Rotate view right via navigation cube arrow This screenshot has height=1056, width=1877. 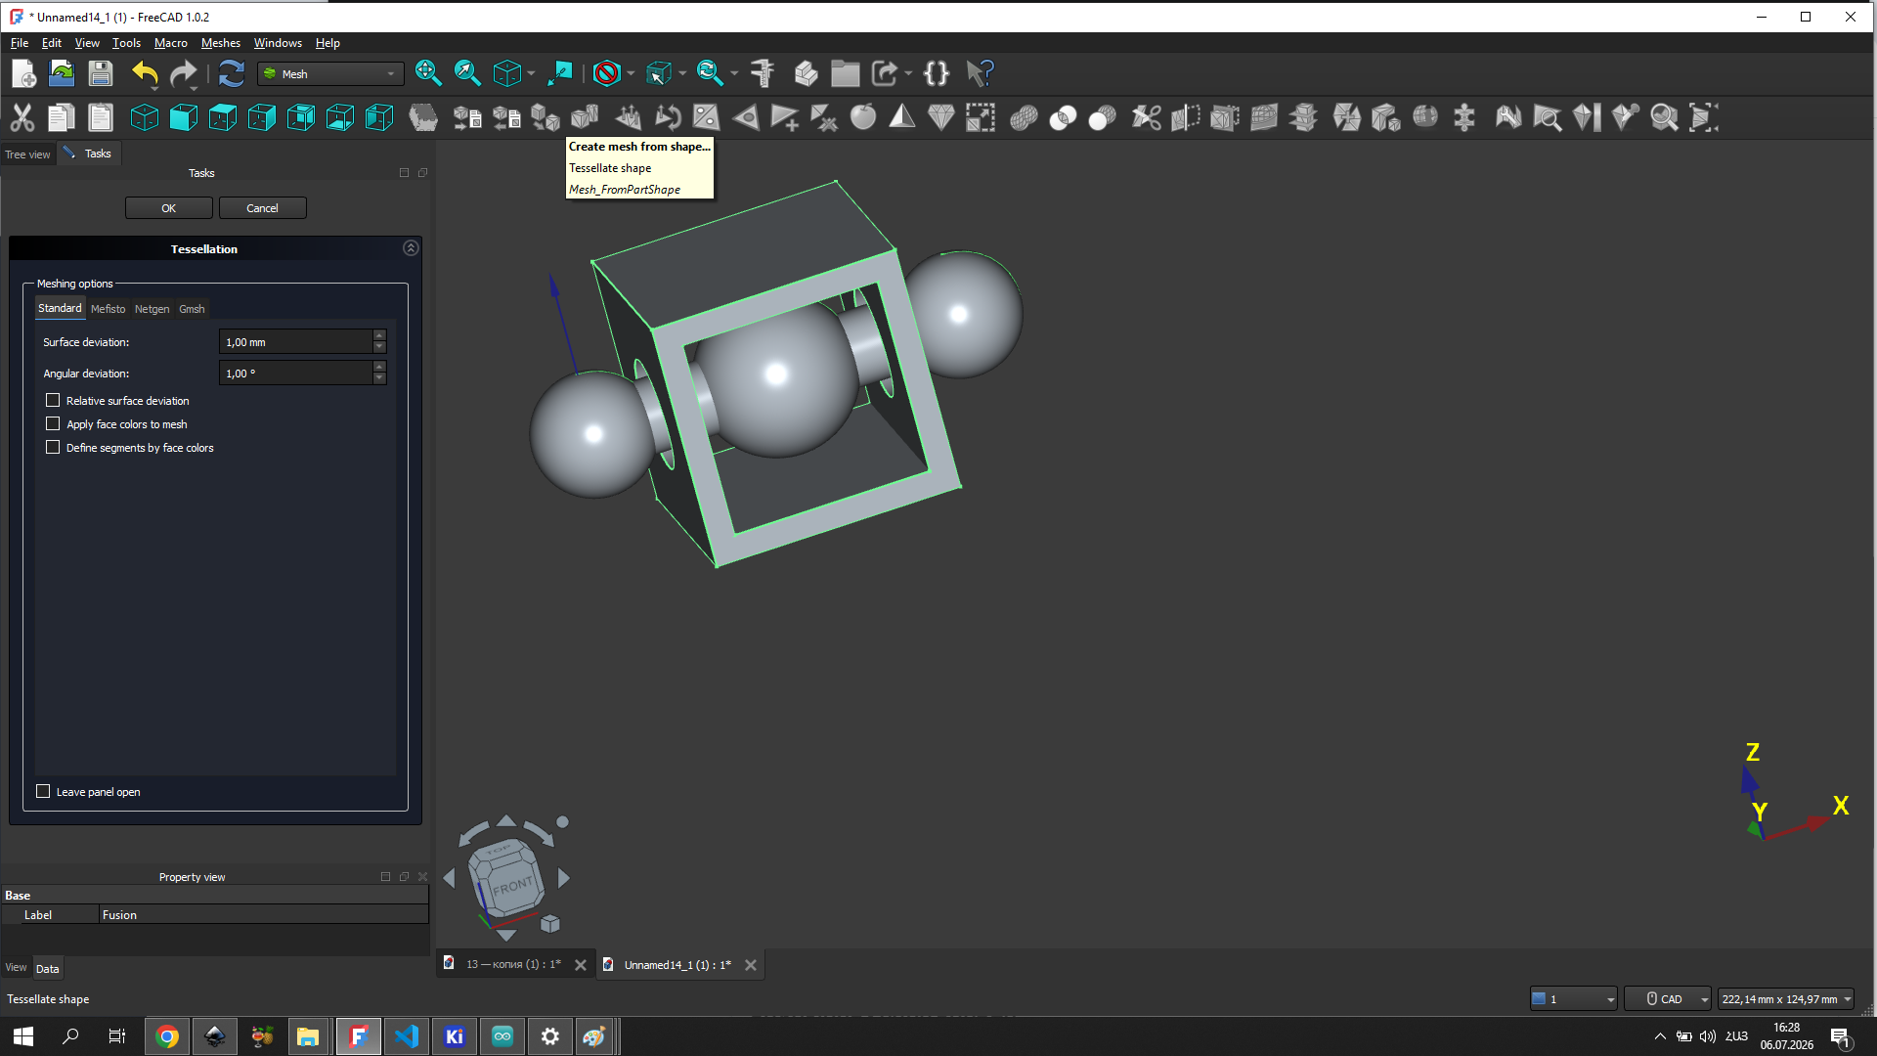pos(564,878)
